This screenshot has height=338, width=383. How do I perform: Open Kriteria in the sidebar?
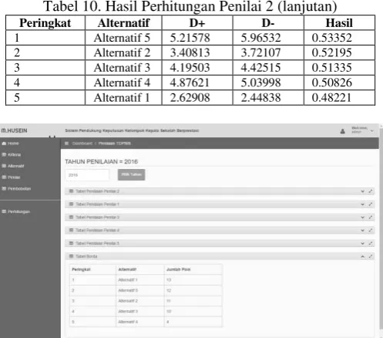[12, 154]
